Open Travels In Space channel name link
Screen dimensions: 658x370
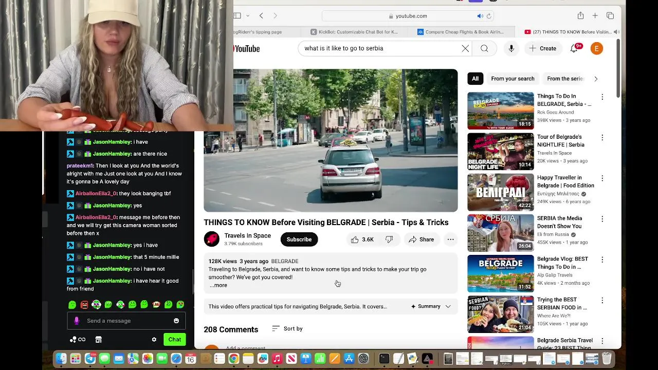coord(247,236)
